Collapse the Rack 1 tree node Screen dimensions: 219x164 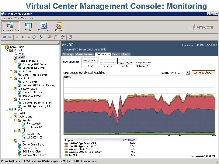[x=7, y=50]
